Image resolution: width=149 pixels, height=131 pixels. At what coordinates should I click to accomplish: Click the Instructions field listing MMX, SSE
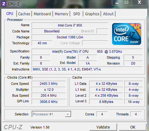pos(87,69)
